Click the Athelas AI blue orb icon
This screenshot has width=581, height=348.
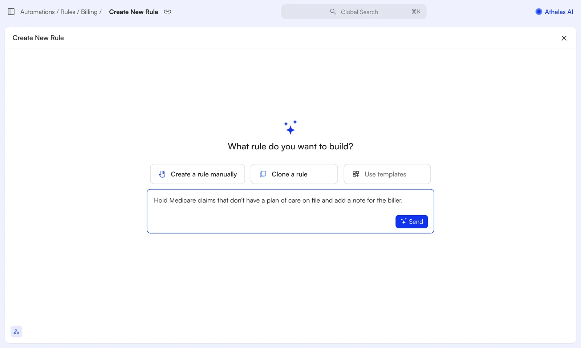[539, 12]
